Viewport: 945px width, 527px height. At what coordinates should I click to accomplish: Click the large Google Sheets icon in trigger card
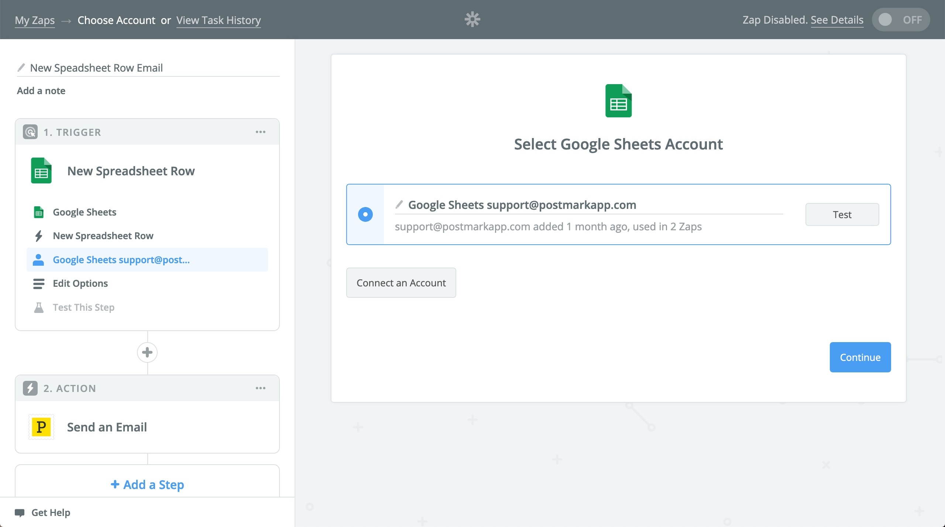(41, 170)
